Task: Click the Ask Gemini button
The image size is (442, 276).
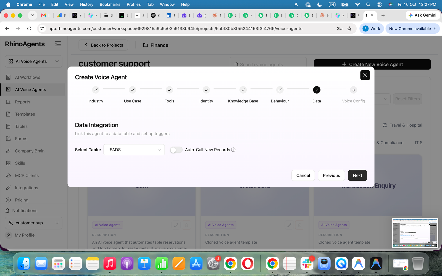Action: click(x=423, y=15)
